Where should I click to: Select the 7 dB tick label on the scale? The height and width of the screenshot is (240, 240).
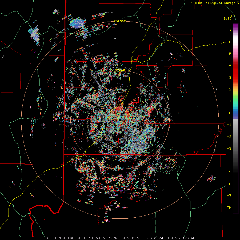pos(230,30)
